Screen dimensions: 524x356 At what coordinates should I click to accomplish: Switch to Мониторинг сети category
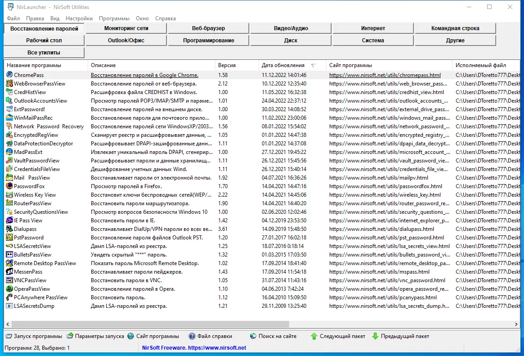126,28
